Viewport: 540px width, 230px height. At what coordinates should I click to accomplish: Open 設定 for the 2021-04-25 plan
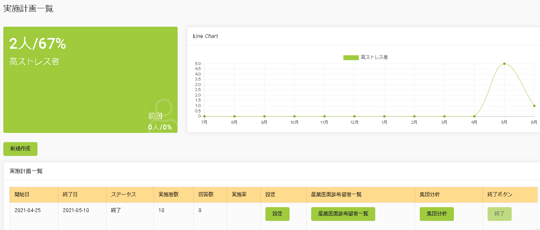(277, 214)
